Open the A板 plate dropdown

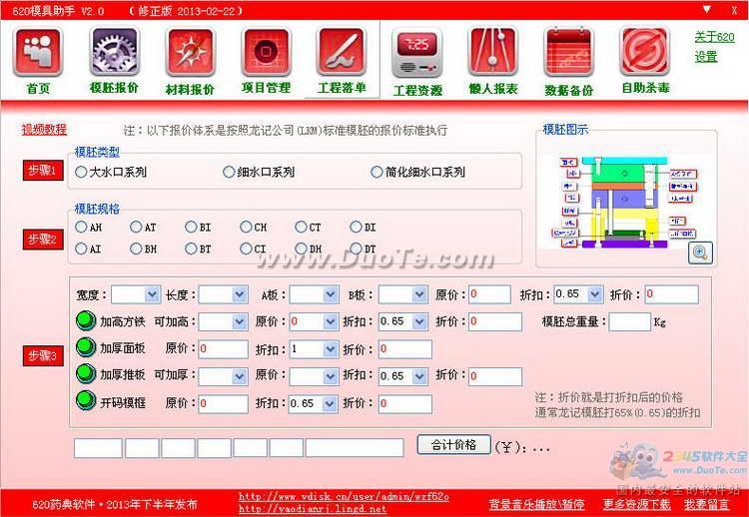(x=330, y=294)
